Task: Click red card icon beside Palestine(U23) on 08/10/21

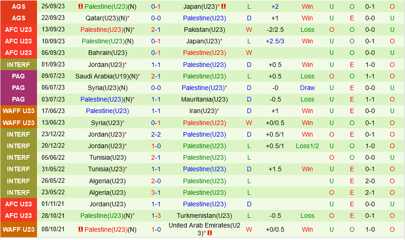Action: [x=80, y=229]
